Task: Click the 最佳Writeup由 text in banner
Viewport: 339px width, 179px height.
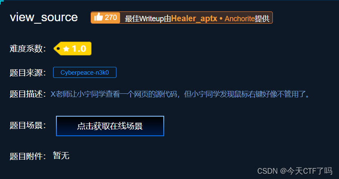Action: [148, 19]
